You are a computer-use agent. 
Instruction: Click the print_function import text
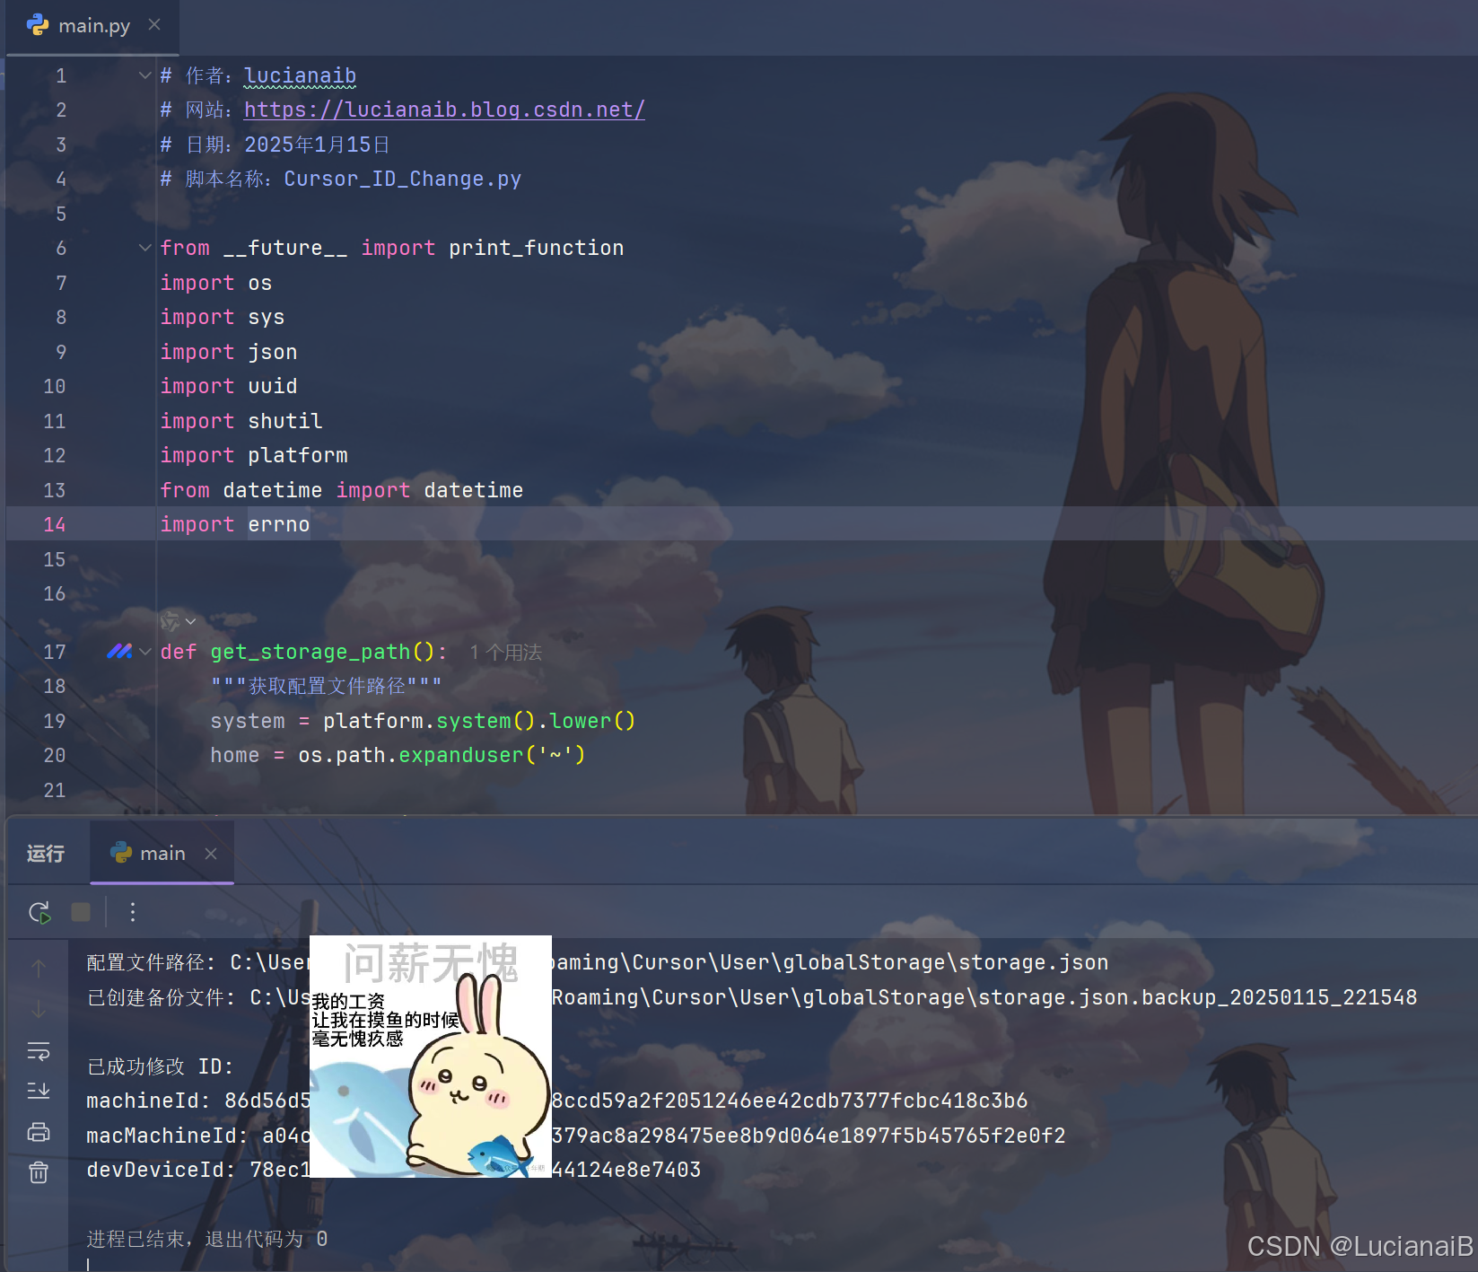coord(537,248)
